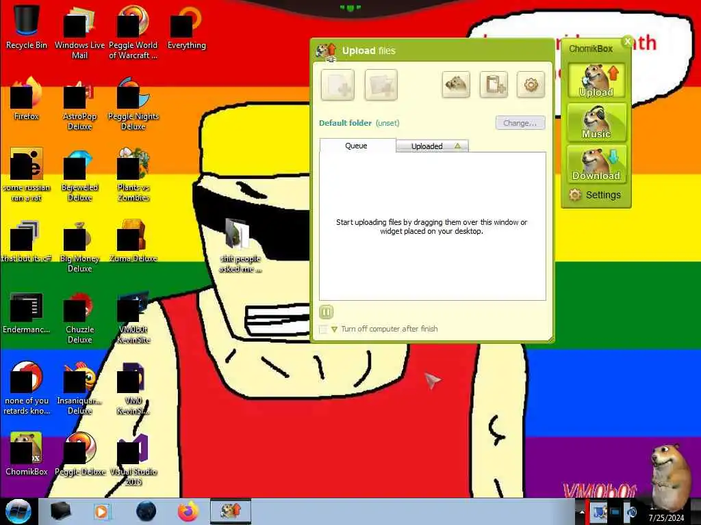Select the Windows Live Mail desktop icon
The width and height of the screenshot is (701, 525).
point(79,31)
